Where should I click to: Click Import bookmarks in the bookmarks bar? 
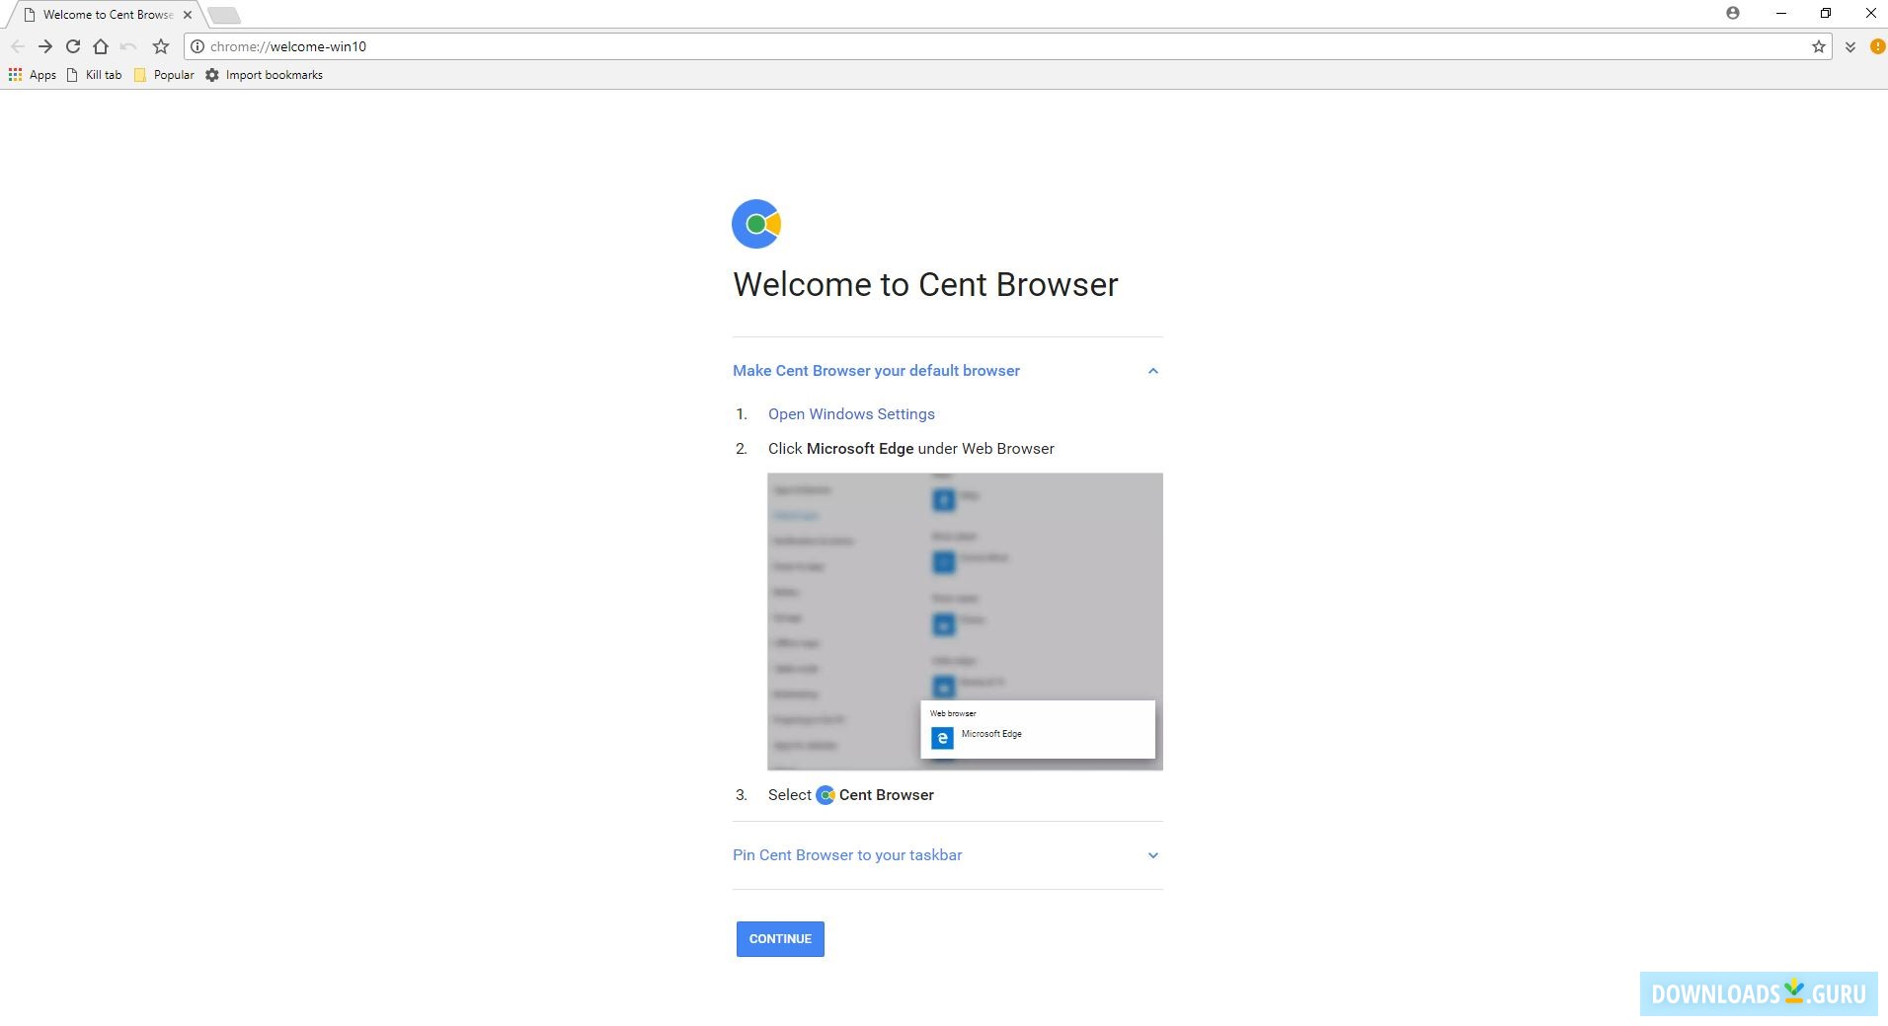click(x=264, y=75)
